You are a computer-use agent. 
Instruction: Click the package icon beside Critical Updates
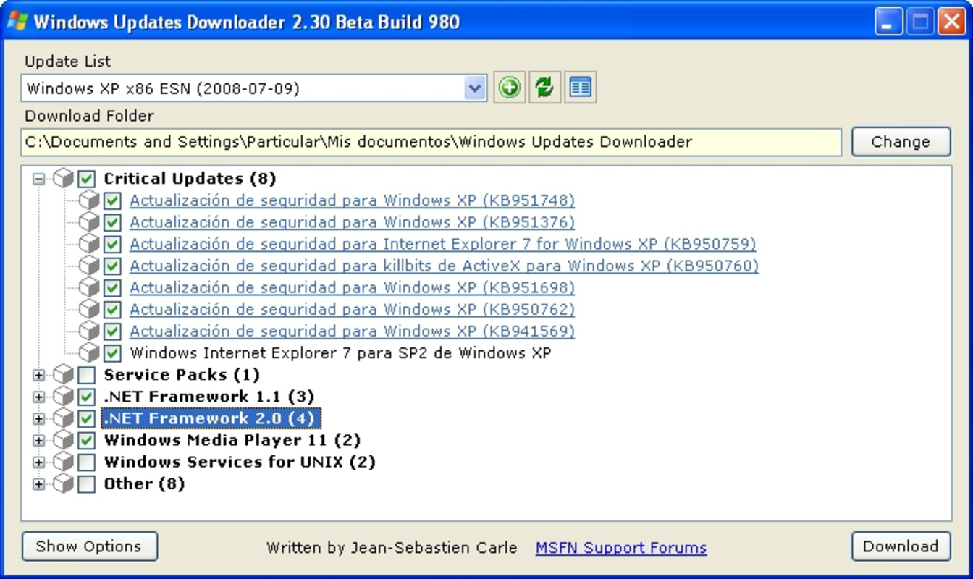64,178
